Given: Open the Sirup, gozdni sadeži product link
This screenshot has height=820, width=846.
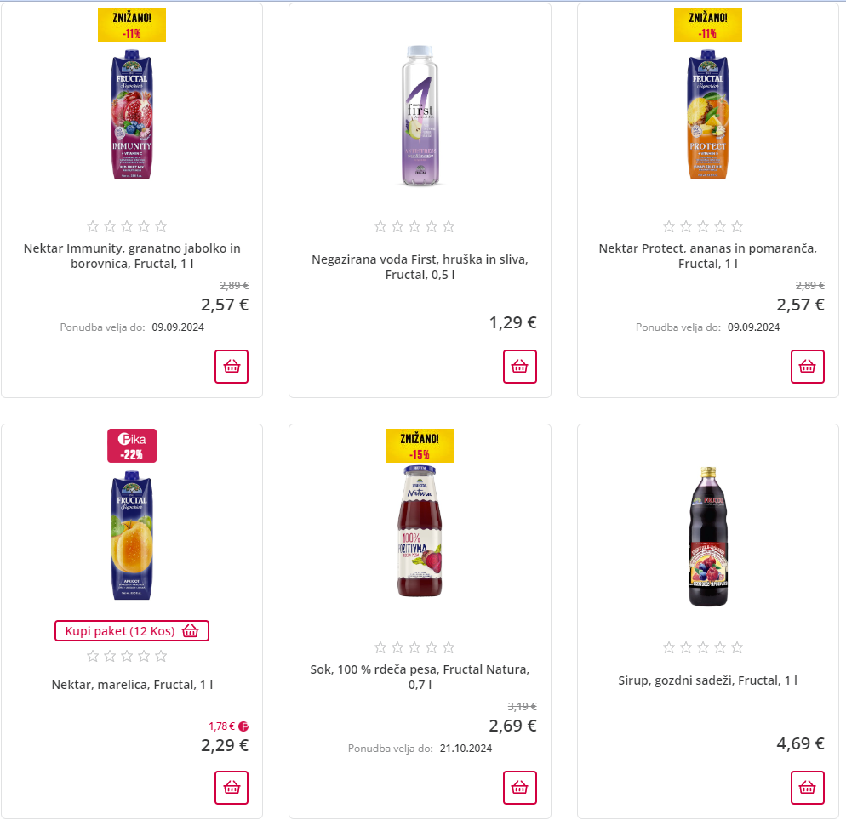Looking at the screenshot, I should pos(707,680).
